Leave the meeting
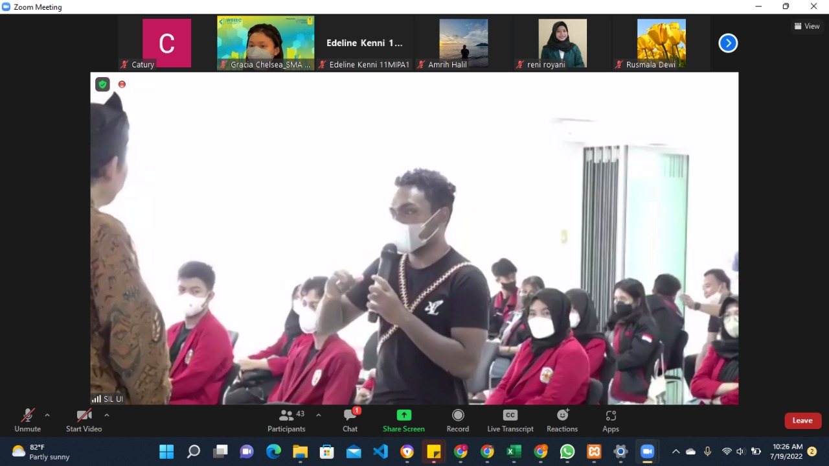 point(802,421)
